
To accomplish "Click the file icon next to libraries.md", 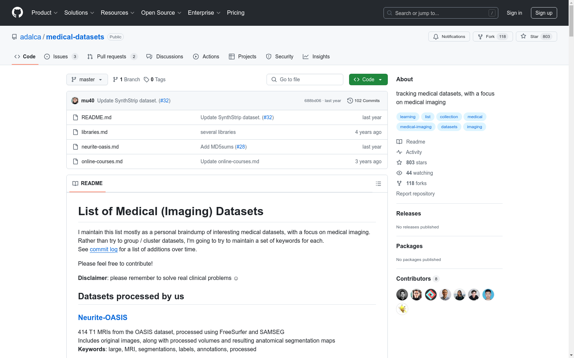I will 75,132.
